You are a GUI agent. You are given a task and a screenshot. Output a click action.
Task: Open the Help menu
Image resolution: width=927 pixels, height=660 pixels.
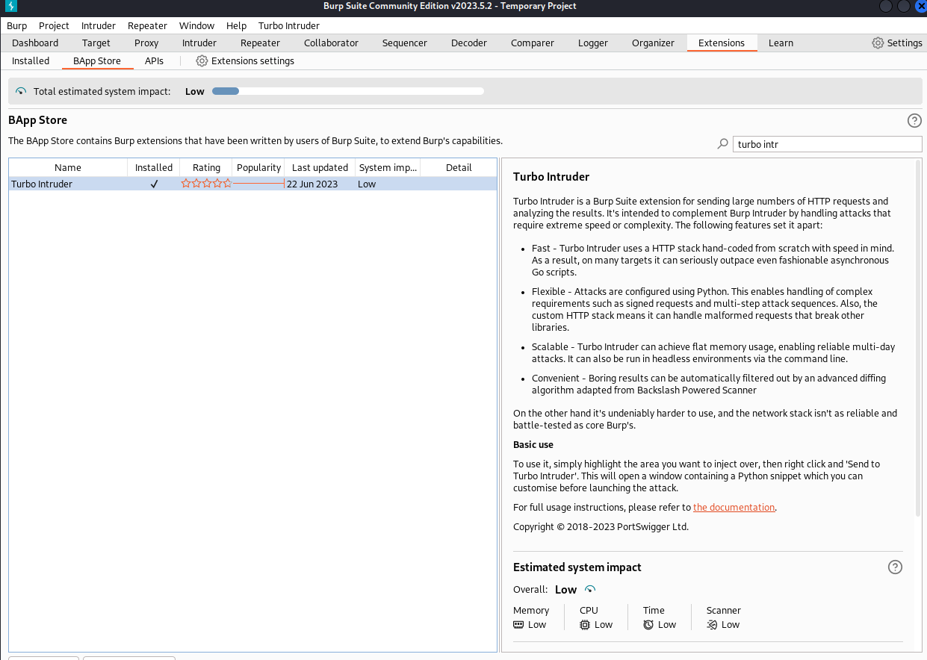(x=236, y=25)
